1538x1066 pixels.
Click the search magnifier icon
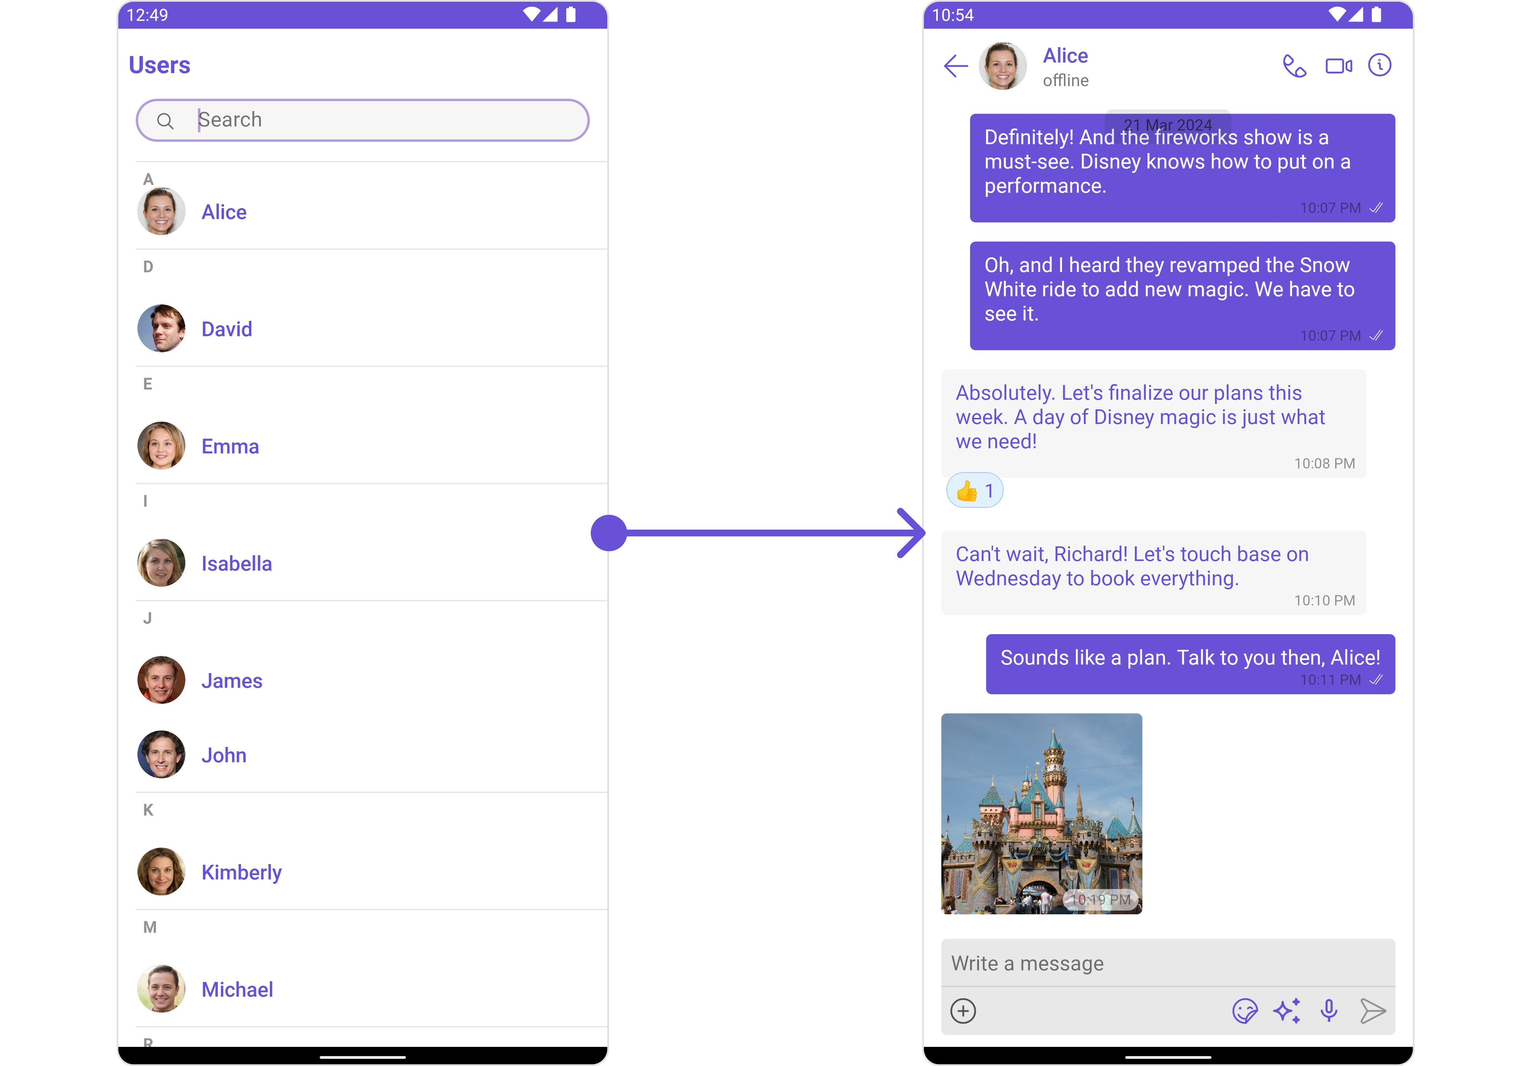coord(165,121)
